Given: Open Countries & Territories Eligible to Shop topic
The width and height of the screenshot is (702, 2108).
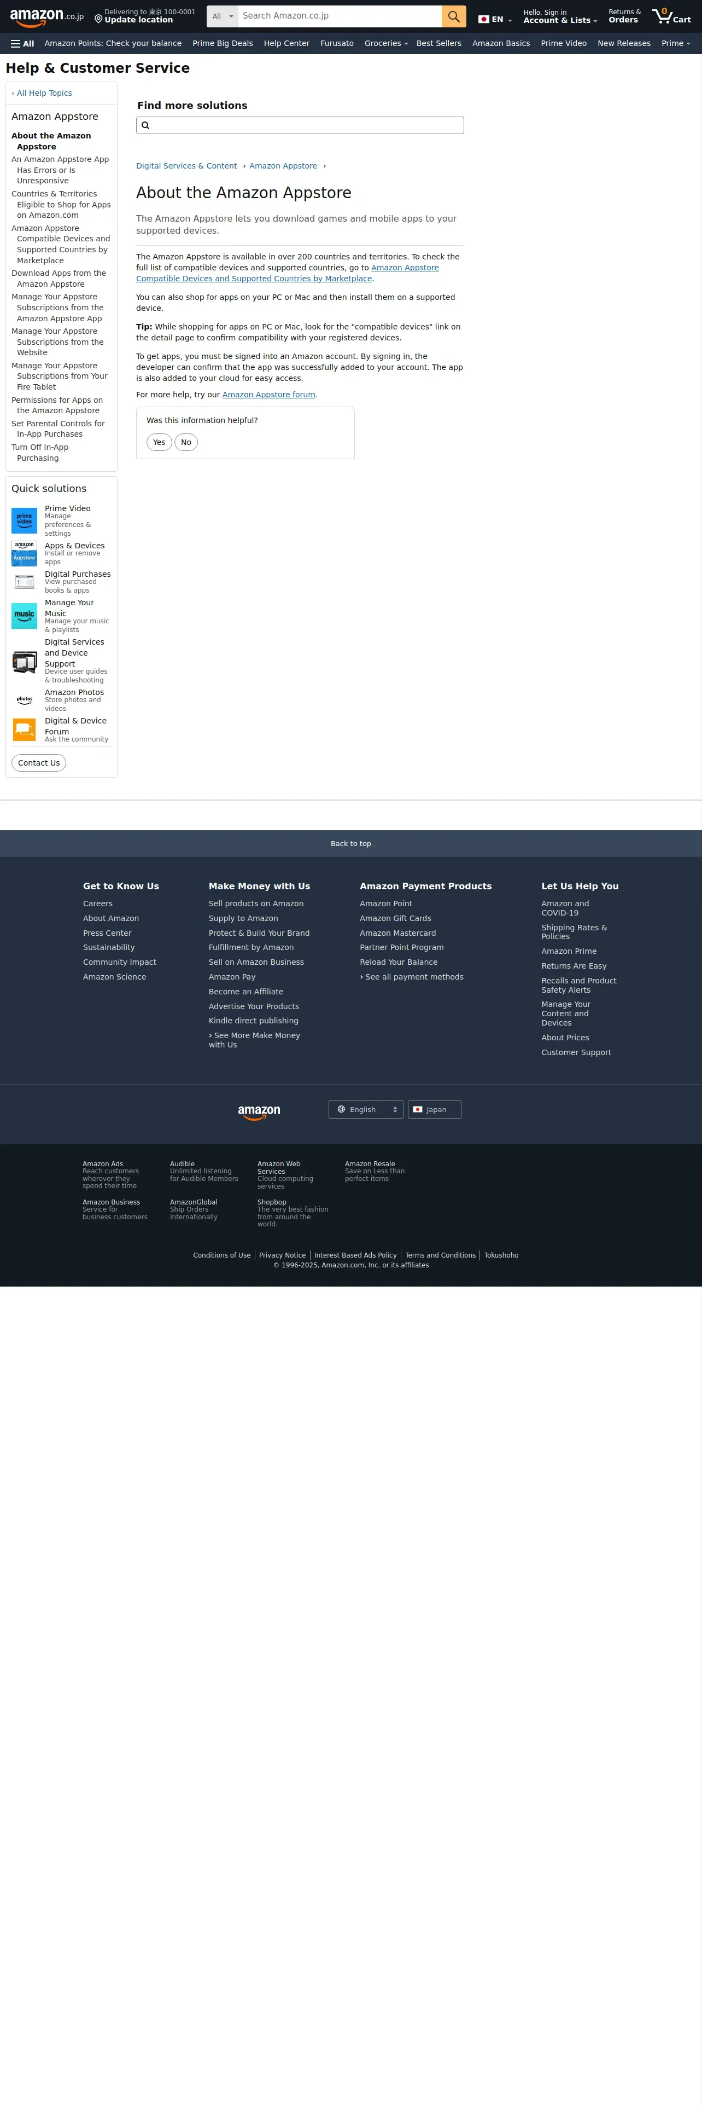Looking at the screenshot, I should (61, 205).
